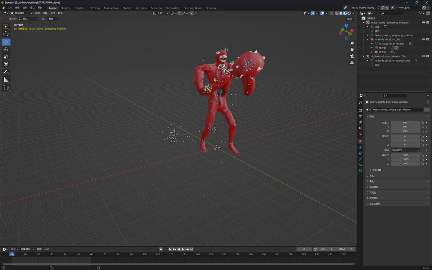Open the 渲染 menu
This screenshot has width=432, height=270.
25,8
